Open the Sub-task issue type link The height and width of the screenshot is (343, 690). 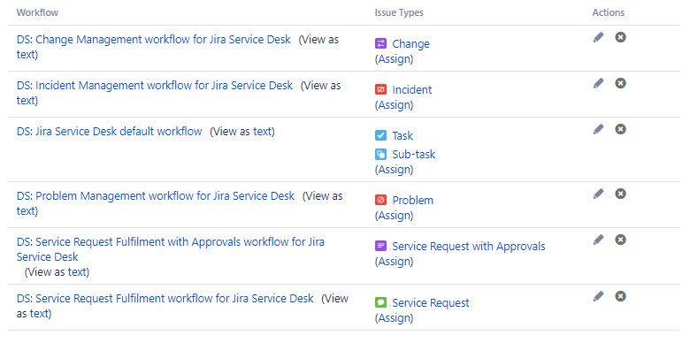pos(414,155)
